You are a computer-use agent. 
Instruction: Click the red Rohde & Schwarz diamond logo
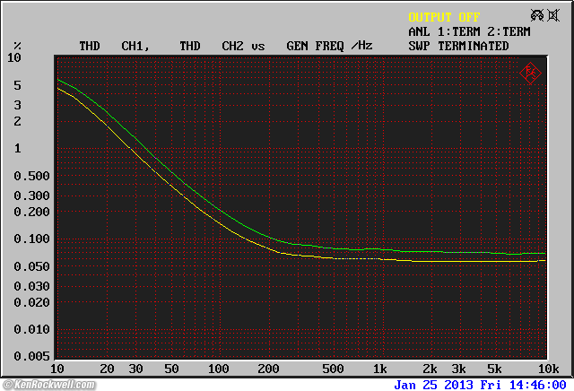click(530, 74)
